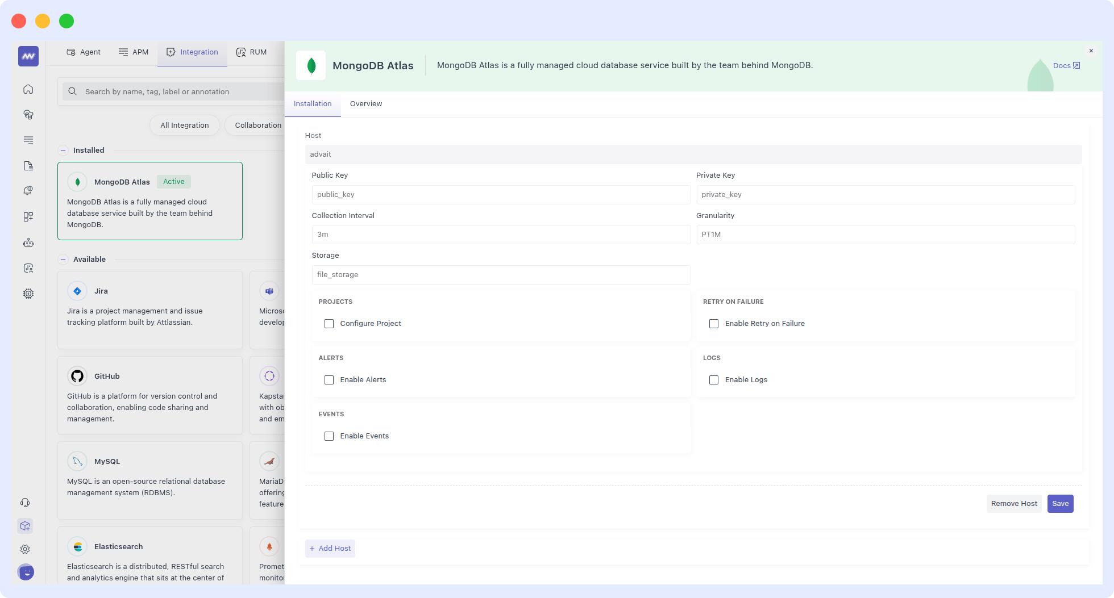The height and width of the screenshot is (598, 1114).
Task: Open the dashboard builder icon in sidebar
Action: point(28,217)
